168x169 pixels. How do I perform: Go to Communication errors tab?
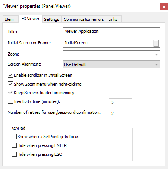(x=84, y=19)
